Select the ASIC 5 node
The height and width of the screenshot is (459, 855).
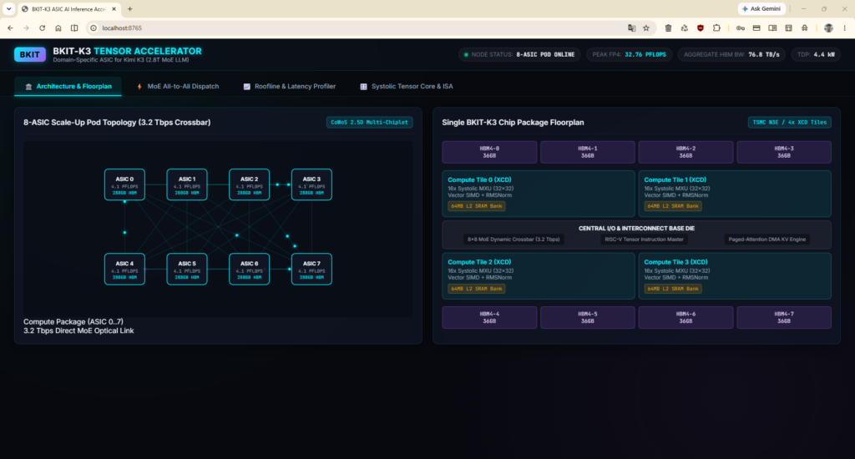click(187, 270)
